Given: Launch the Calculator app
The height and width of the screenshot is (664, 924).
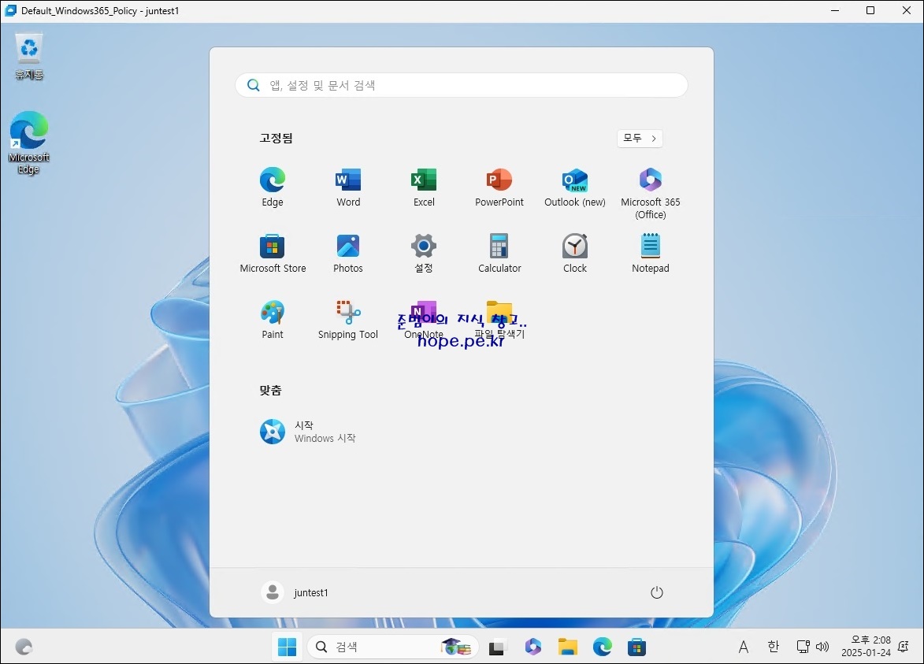Looking at the screenshot, I should 499,254.
